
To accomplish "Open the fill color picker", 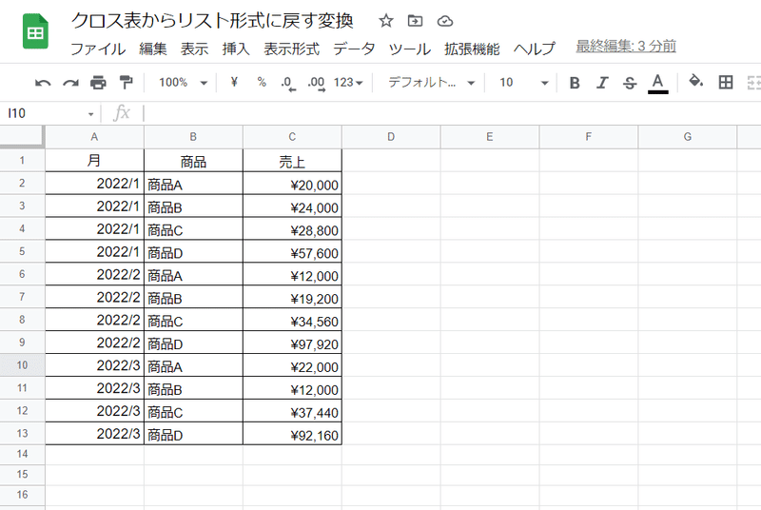I will (x=696, y=81).
